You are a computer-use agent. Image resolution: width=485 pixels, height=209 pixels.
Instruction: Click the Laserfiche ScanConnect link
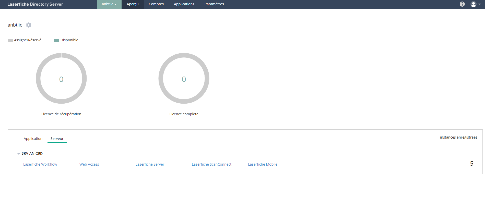211,164
